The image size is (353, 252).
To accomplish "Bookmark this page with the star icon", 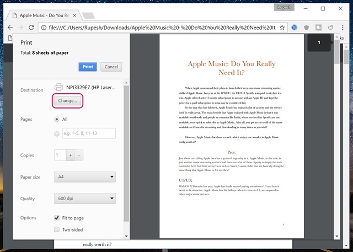I will [x=282, y=26].
